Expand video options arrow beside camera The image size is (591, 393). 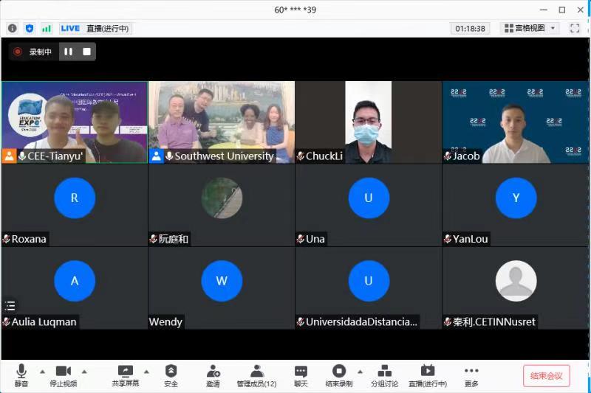tap(84, 371)
